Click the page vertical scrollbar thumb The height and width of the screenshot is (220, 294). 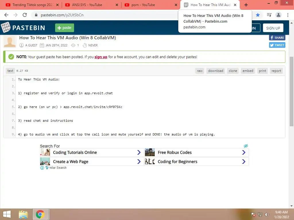291,92
